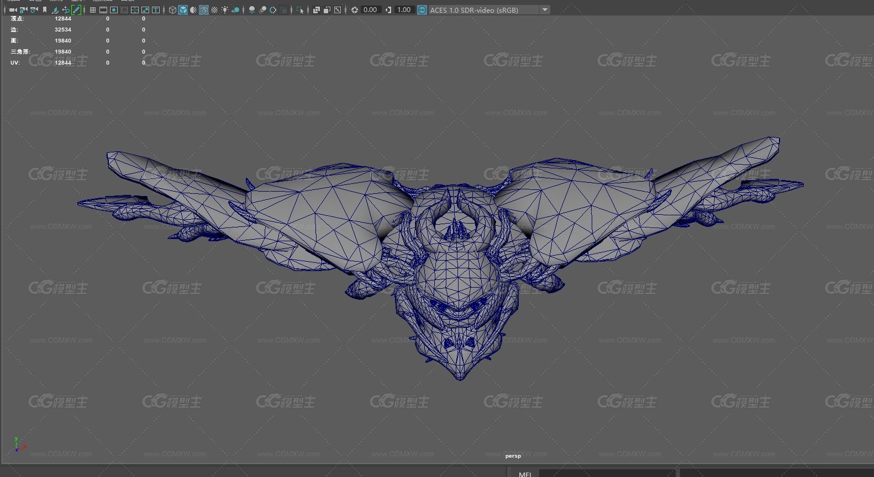
Task: Toggle Screen Space Ambient Occlusion icon
Action: [252, 10]
